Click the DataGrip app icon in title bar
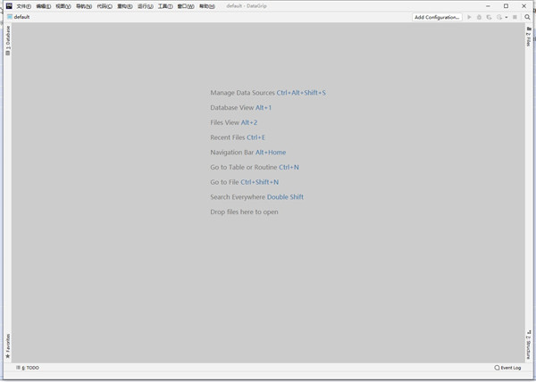The height and width of the screenshot is (382, 536). click(8, 5)
